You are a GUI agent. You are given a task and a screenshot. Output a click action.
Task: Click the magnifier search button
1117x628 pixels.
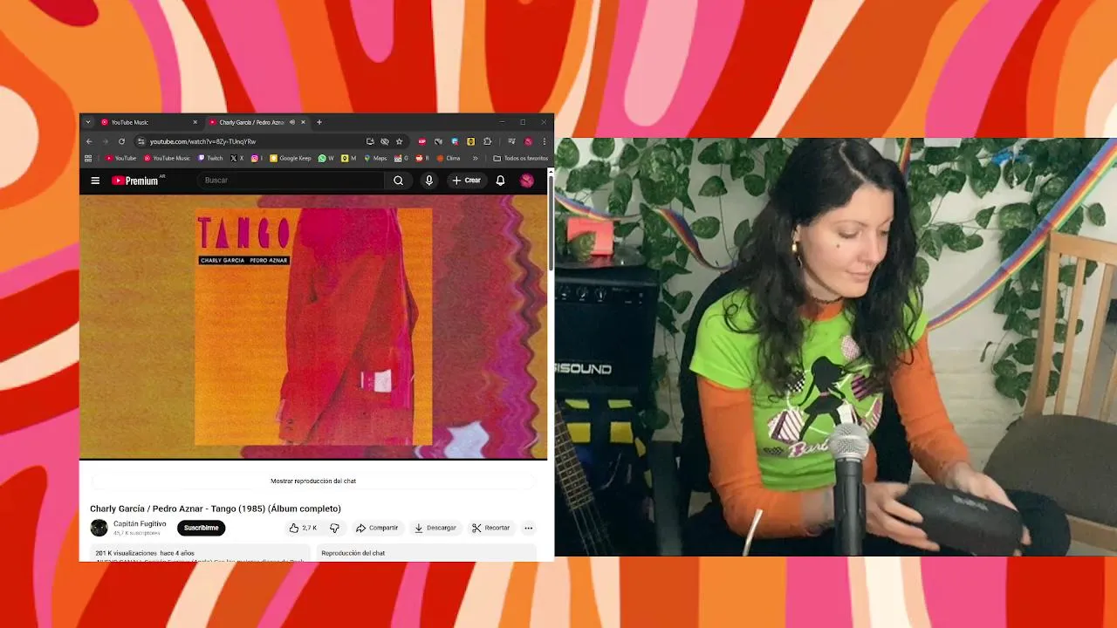(x=398, y=181)
